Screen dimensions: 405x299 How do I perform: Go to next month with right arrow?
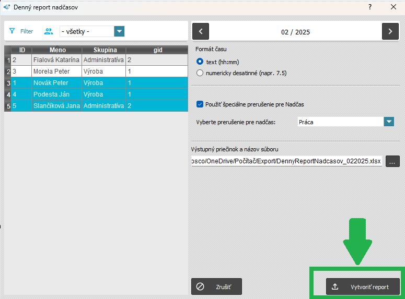coord(390,32)
